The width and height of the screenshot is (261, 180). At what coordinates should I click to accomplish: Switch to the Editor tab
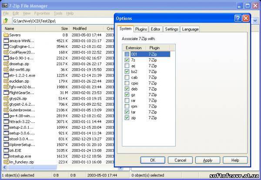155,29
